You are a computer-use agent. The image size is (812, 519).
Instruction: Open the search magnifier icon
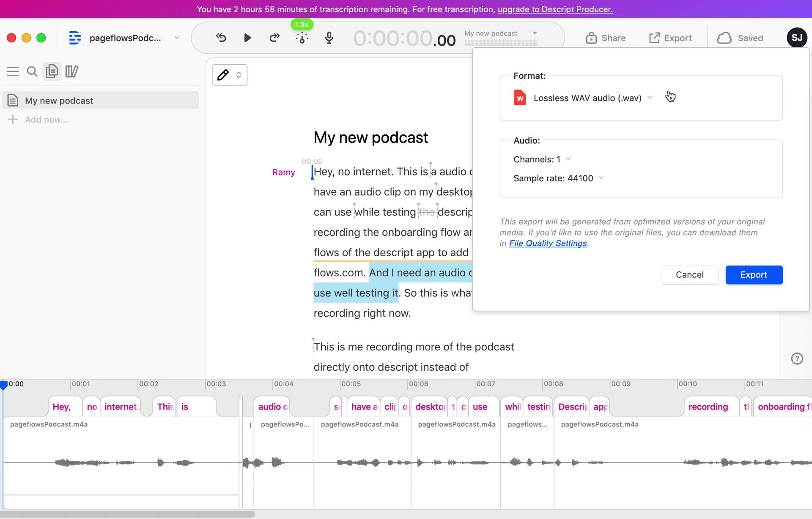pyautogui.click(x=32, y=71)
